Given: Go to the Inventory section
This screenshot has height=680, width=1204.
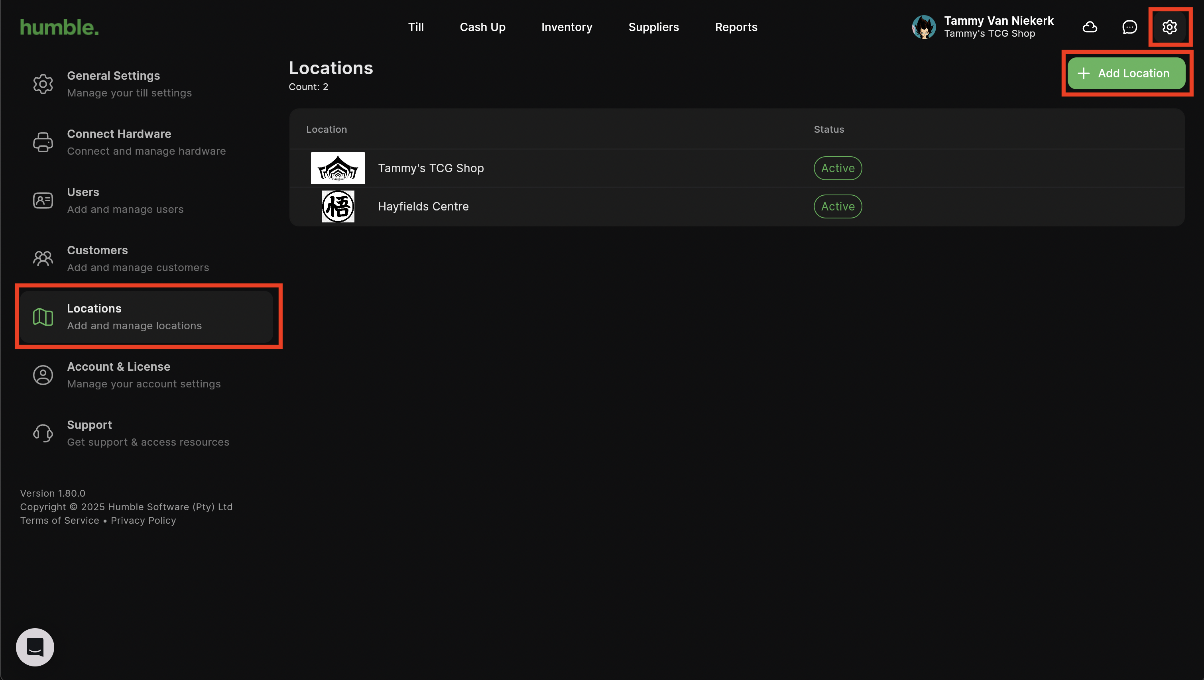Looking at the screenshot, I should point(567,27).
